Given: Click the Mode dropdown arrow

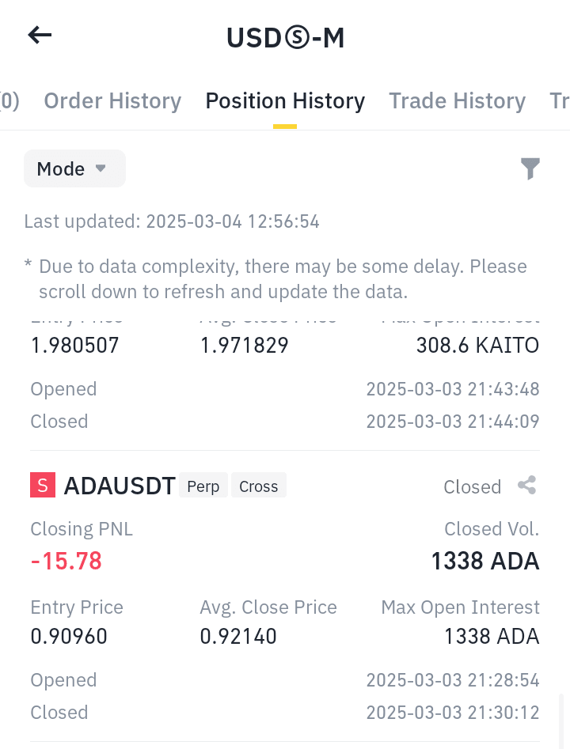Looking at the screenshot, I should 101,168.
